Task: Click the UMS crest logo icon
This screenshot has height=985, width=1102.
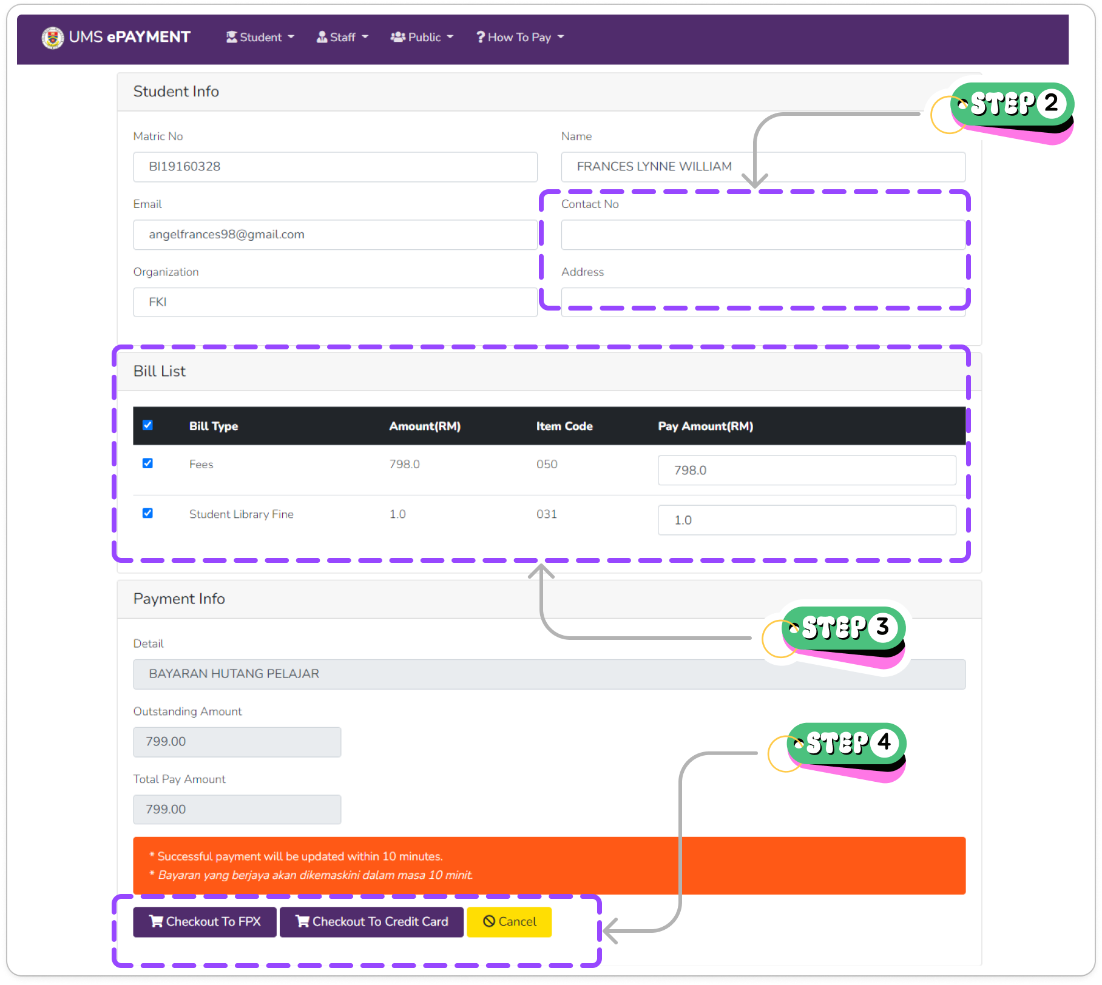Action: coord(53,38)
